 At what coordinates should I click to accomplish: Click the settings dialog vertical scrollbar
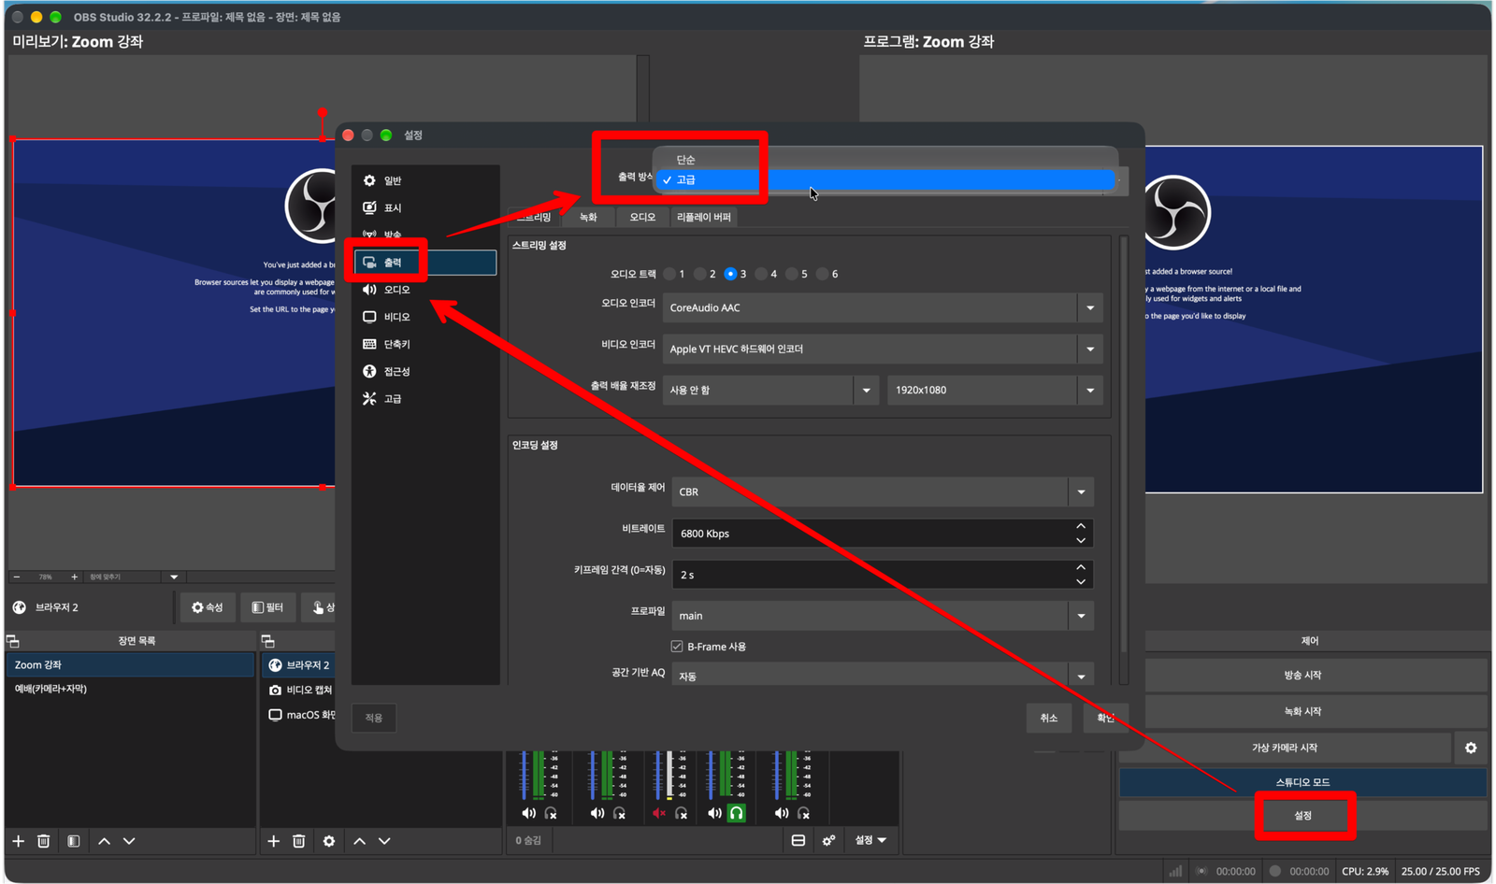point(1124,458)
